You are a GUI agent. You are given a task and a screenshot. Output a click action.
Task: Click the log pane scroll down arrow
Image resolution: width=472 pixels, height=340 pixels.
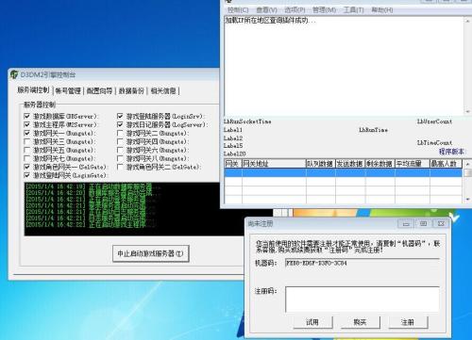point(467,111)
